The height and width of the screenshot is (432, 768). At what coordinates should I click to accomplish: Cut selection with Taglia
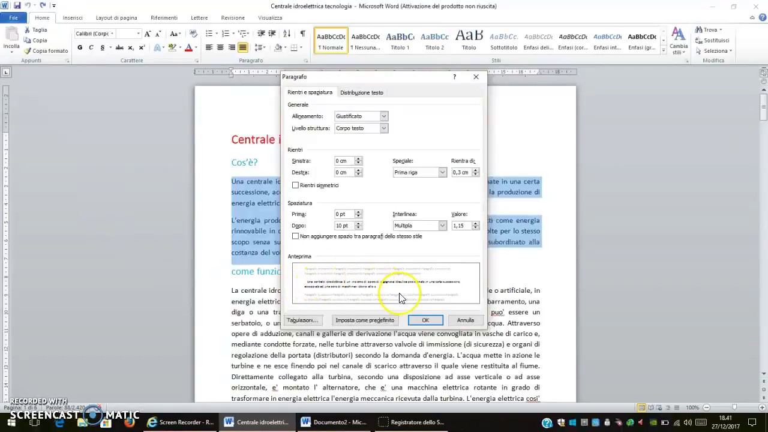(x=36, y=29)
